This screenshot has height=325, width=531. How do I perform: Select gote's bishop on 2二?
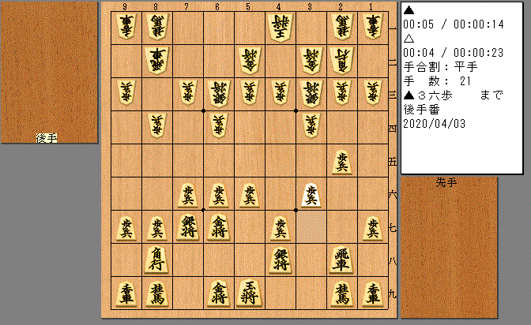click(x=342, y=60)
